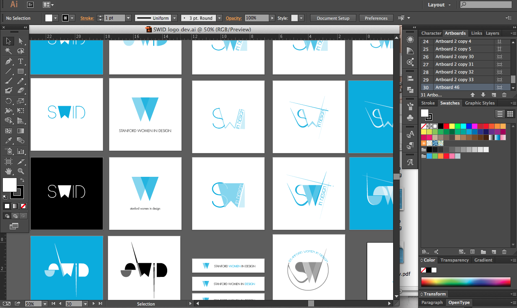Viewport: 517px width, 308px height.
Task: Click the Stroke link in control bar
Action: click(x=87, y=18)
